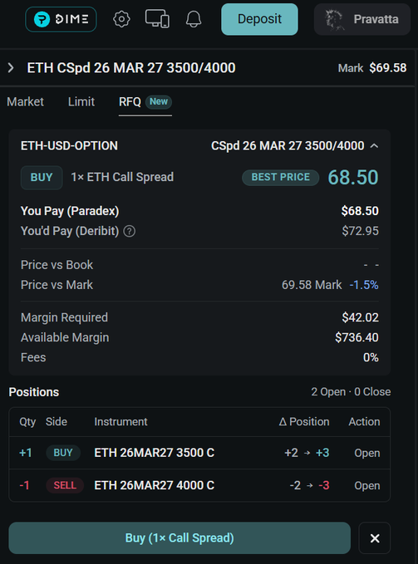
Task: Click the ETH-USD-OPTION label
Action: click(x=69, y=145)
